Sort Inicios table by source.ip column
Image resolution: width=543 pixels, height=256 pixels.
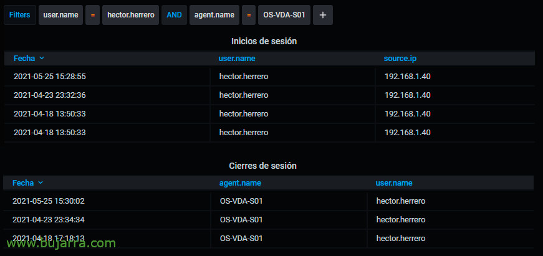(x=400, y=59)
